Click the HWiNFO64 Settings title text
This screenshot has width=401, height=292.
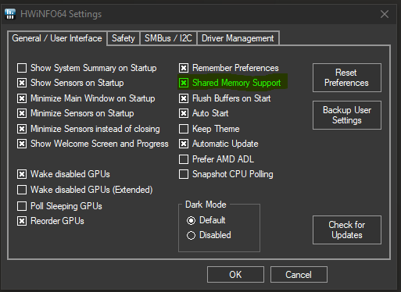(61, 14)
